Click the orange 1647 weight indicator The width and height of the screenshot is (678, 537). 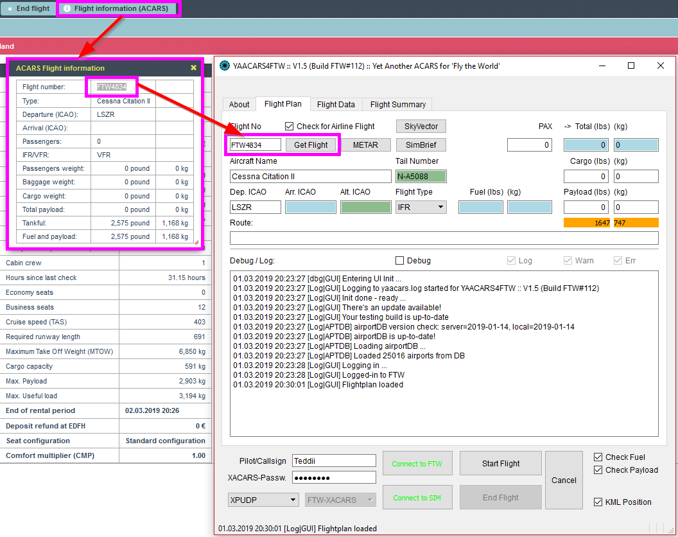pos(588,223)
